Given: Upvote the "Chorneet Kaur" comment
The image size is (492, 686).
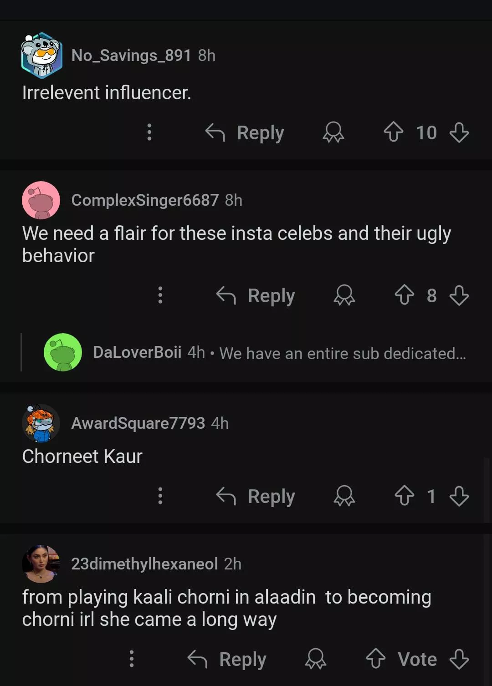Looking at the screenshot, I should pyautogui.click(x=404, y=496).
